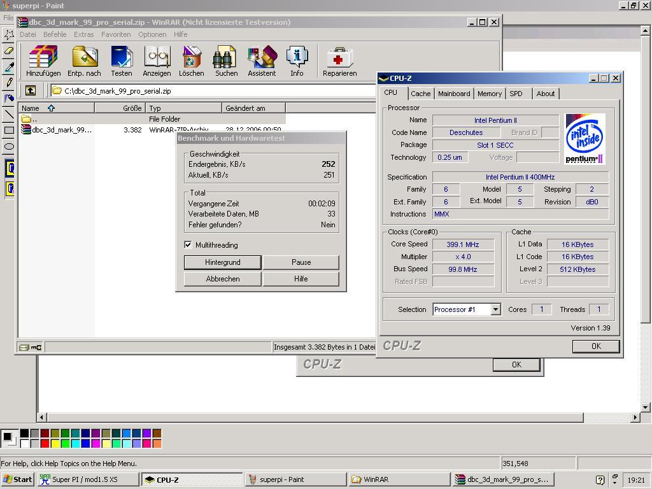Toggle the Multithreading checkbox
652x489 pixels.
click(188, 244)
